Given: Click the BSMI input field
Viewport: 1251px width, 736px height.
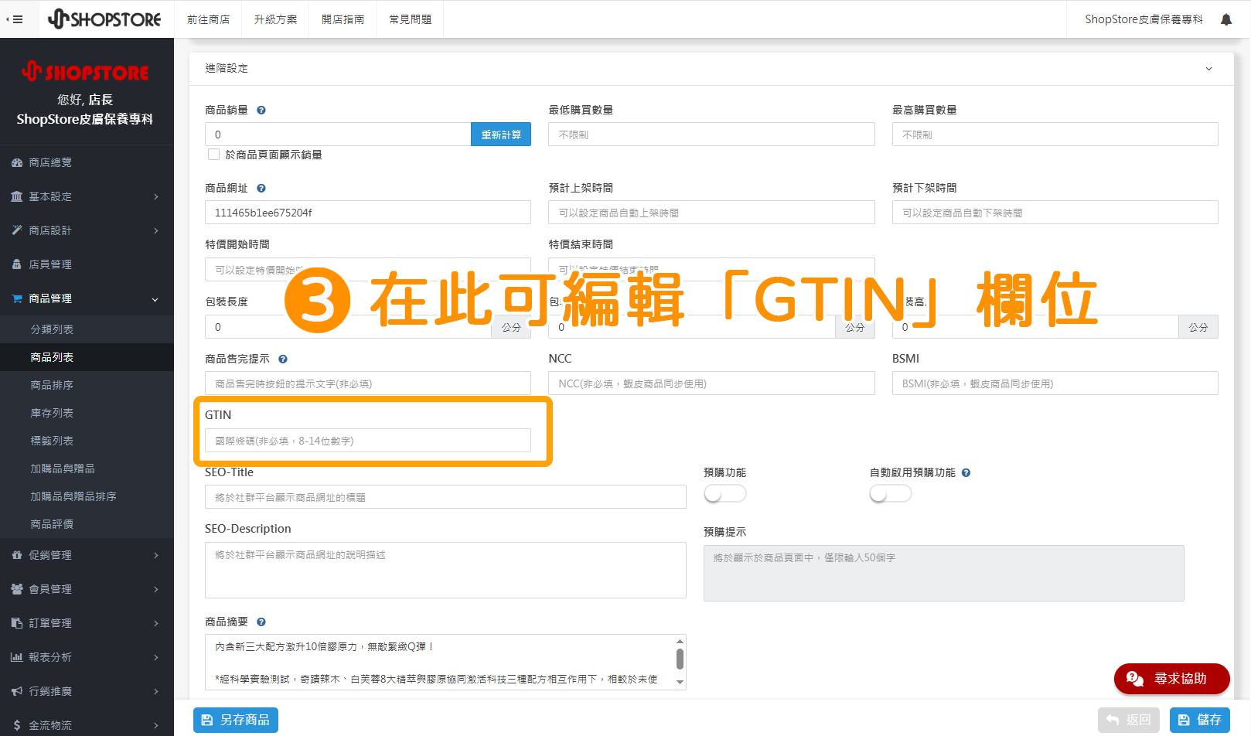Looking at the screenshot, I should [1055, 383].
